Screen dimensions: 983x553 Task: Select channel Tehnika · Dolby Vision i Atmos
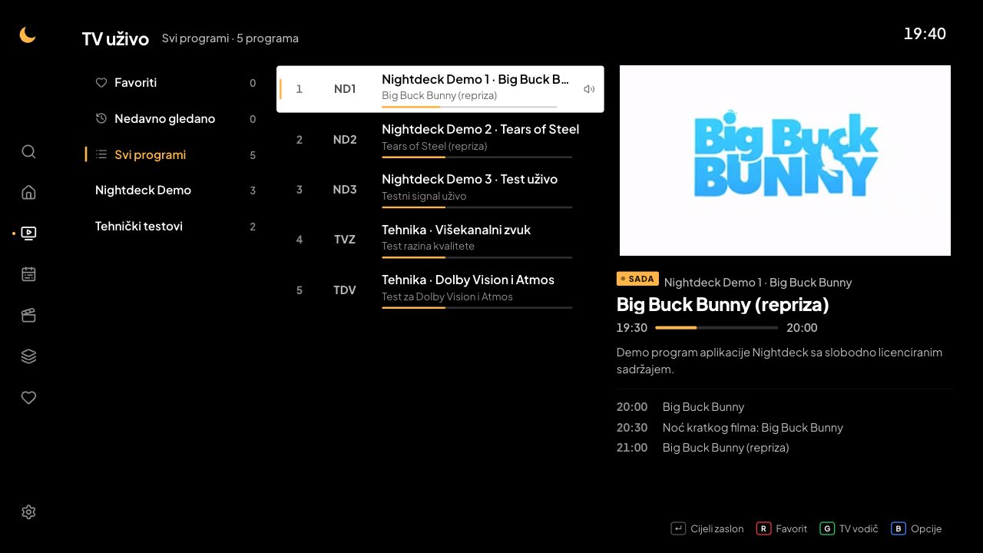[440, 290]
